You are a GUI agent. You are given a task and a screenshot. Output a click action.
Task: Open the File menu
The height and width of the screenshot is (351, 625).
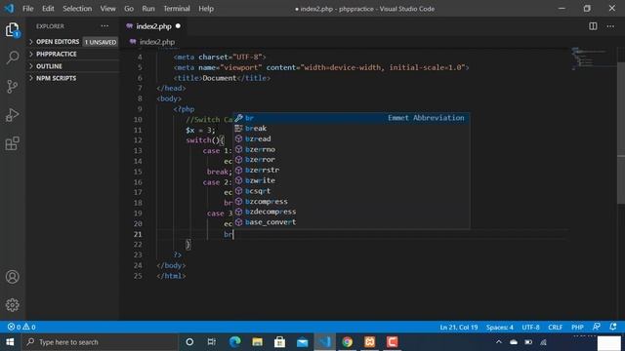pyautogui.click(x=28, y=9)
